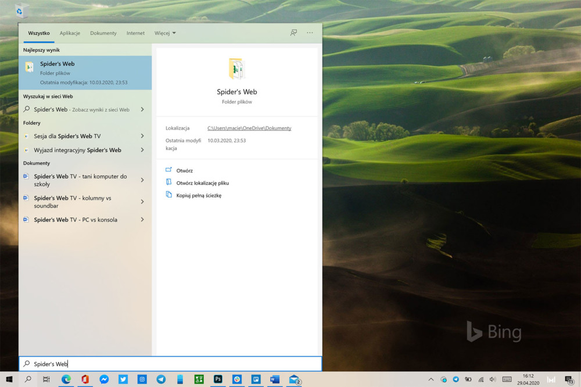The width and height of the screenshot is (581, 387).
Task: Open document PC vs konsola
Action: coord(76,220)
